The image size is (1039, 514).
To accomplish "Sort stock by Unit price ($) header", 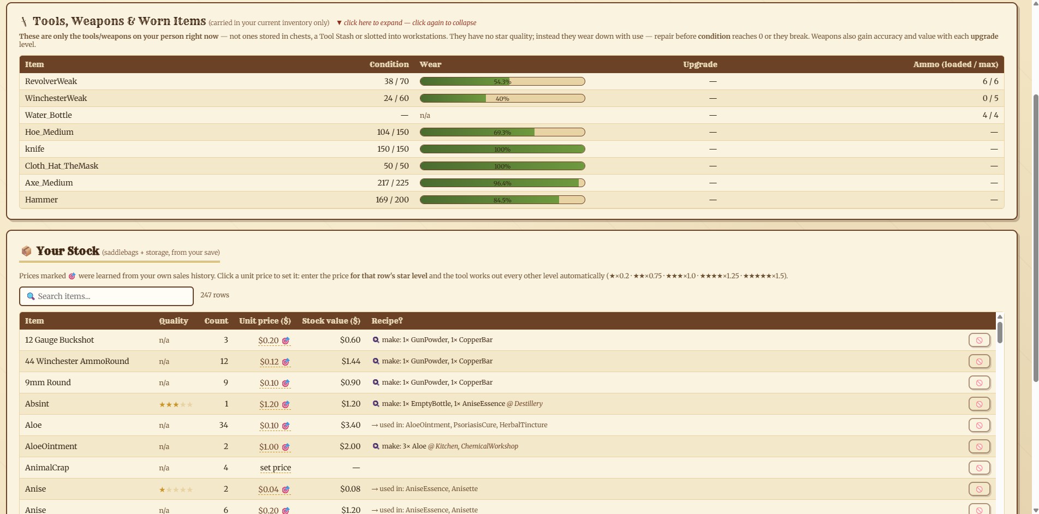I will 265,321.
